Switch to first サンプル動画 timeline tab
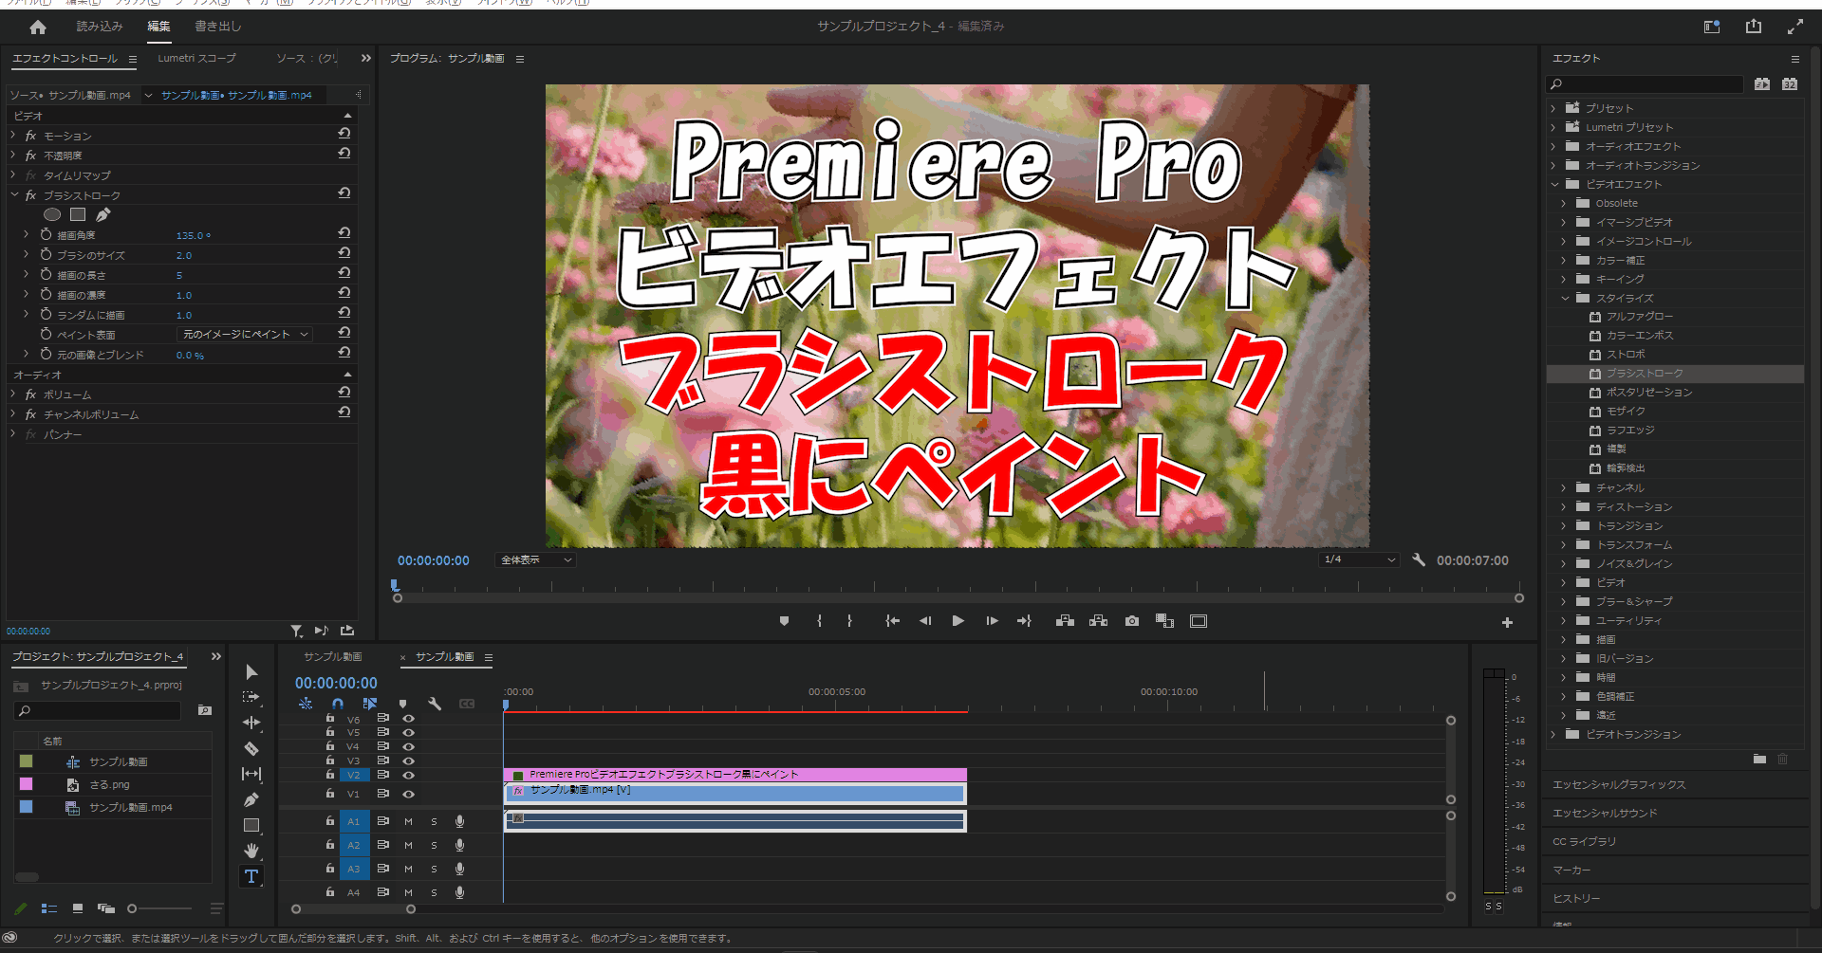 [x=332, y=656]
